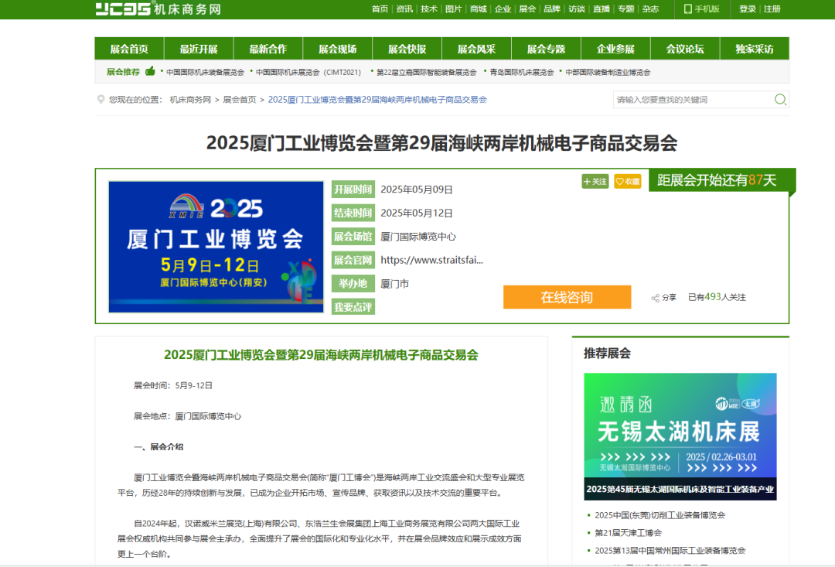Viewport: 835px width, 567px height.
Task: Click the 在线咨询 orange button
Action: pyautogui.click(x=567, y=297)
